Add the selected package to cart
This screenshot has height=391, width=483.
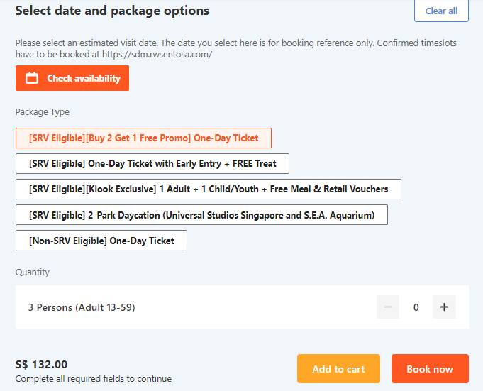(x=338, y=369)
